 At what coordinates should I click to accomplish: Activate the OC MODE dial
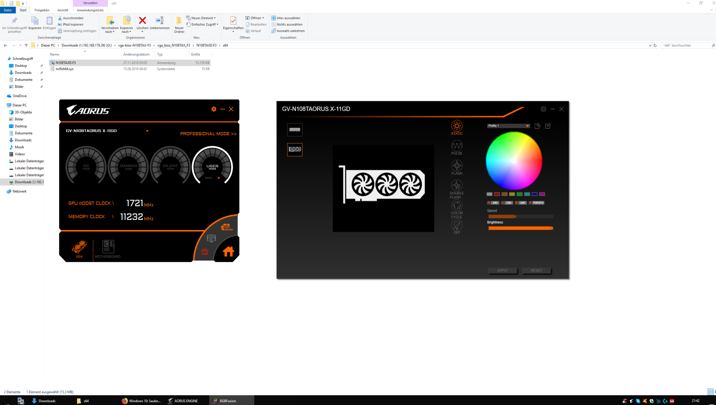click(x=86, y=166)
